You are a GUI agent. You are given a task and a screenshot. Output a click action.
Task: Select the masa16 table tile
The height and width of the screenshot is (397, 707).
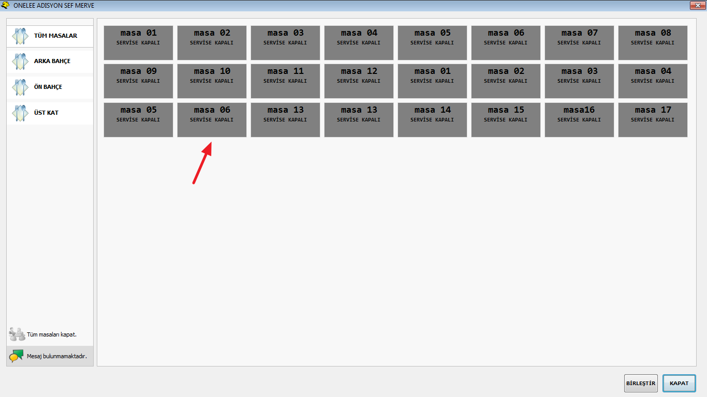[x=579, y=120]
